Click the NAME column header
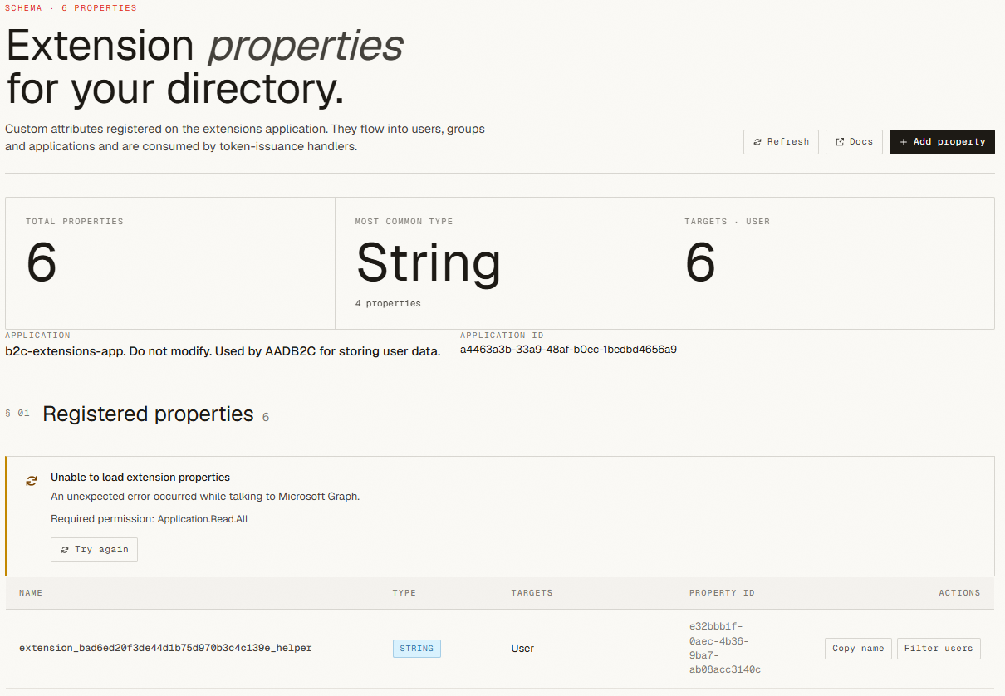The height and width of the screenshot is (696, 1005). pyautogui.click(x=31, y=593)
